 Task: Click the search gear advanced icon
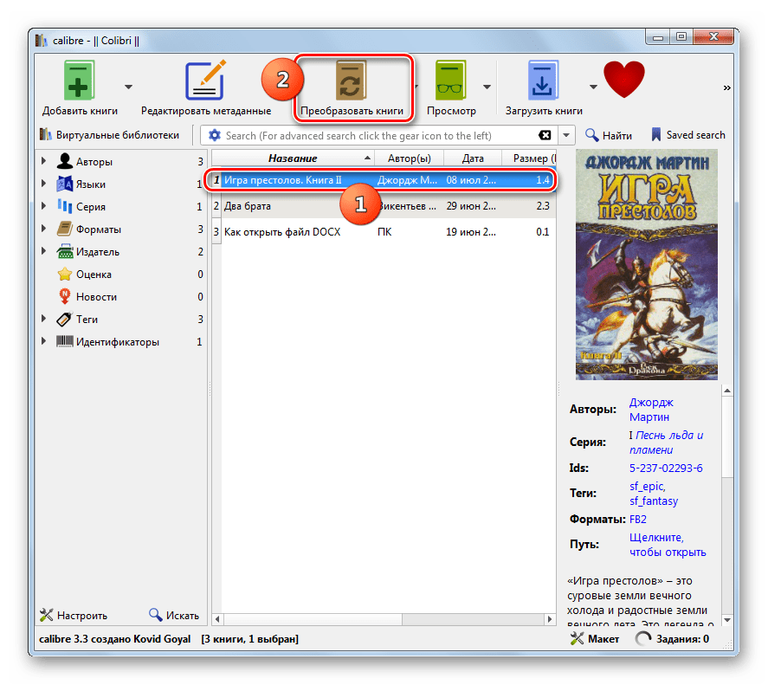coord(215,135)
